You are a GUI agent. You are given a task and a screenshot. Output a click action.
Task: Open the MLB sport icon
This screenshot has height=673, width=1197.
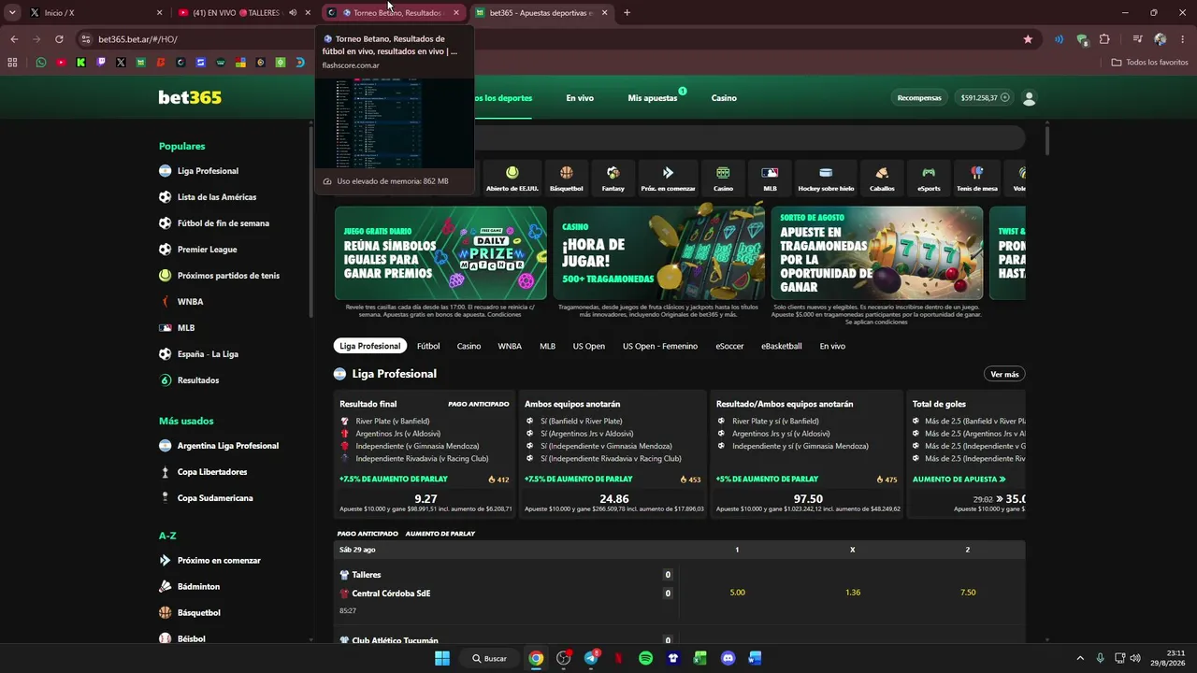pyautogui.click(x=770, y=178)
